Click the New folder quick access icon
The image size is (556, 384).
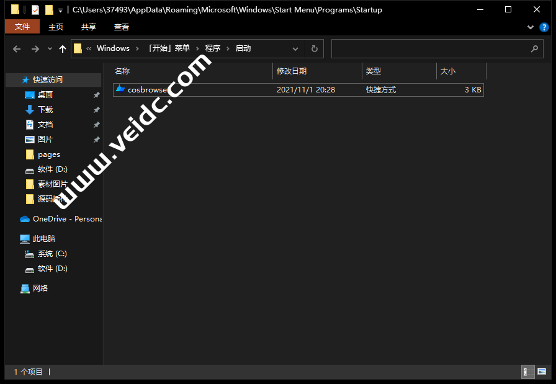click(49, 9)
